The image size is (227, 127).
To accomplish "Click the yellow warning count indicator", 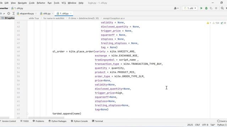I will click(209, 23).
